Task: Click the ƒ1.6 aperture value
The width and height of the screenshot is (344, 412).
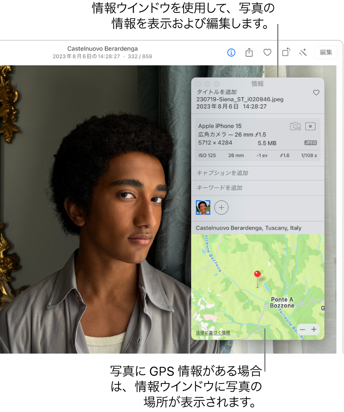Action: tap(285, 155)
